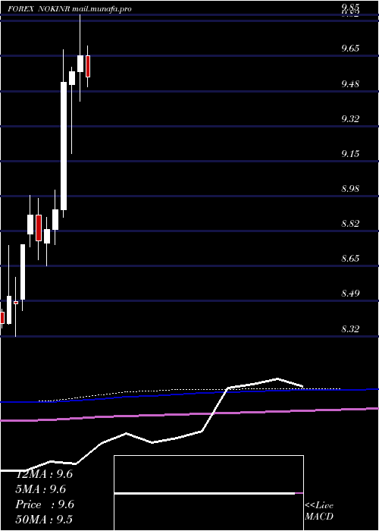Click the 12MA : 9.6 readout
This screenshot has height=531, width=379.
44,474
